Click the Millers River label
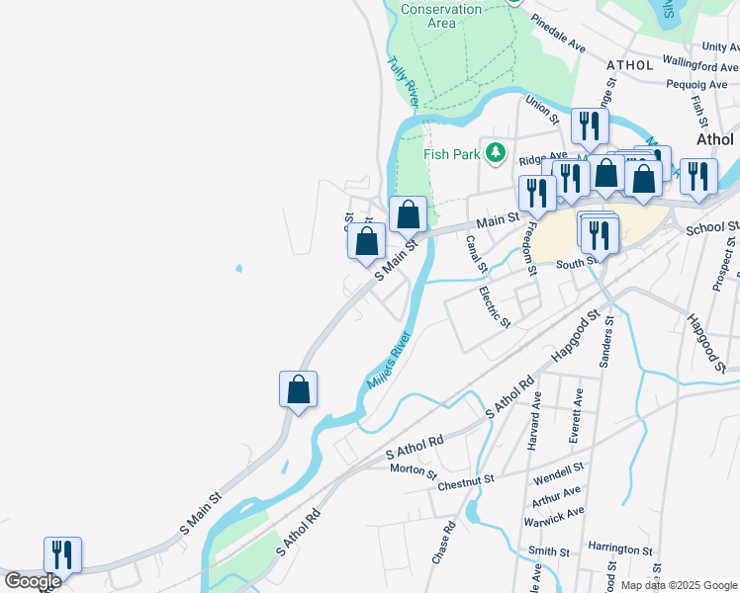This screenshot has width=740, height=593. [389, 361]
